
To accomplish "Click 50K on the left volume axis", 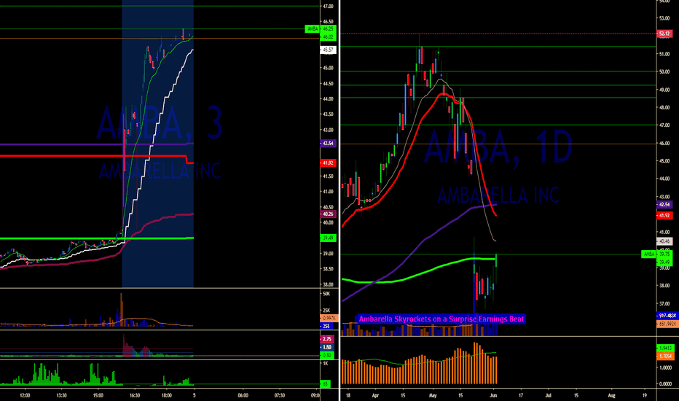I will (326, 294).
